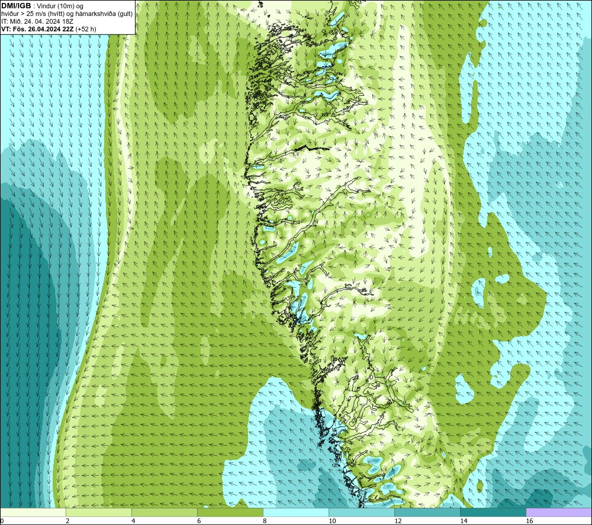Viewport: 592px width, 525px height.
Task: Click the purple legend swatch above 16 m/s
Action: tap(559, 512)
